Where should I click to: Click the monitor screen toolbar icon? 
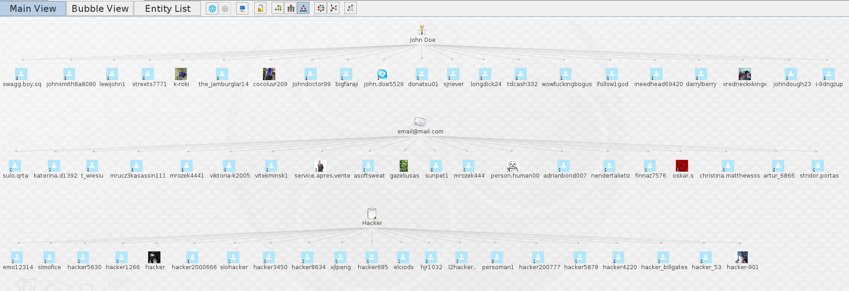242,8
